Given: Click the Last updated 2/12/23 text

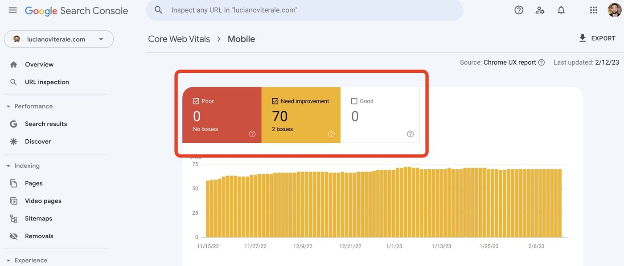Looking at the screenshot, I should pyautogui.click(x=586, y=62).
